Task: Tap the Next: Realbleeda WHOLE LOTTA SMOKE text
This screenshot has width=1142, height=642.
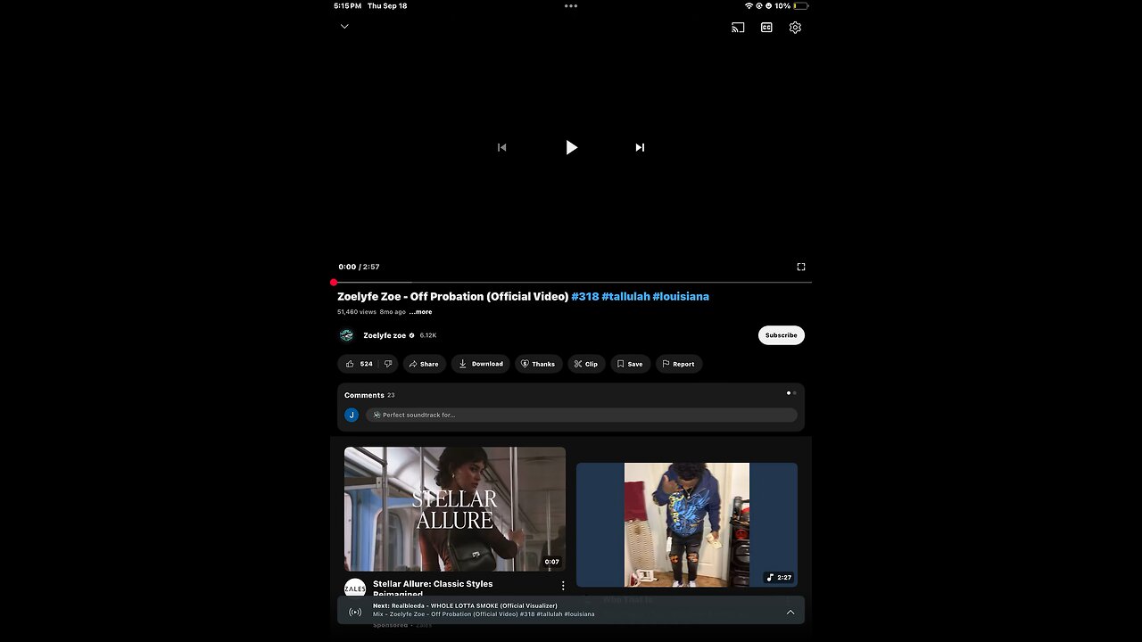Action: coord(465,605)
